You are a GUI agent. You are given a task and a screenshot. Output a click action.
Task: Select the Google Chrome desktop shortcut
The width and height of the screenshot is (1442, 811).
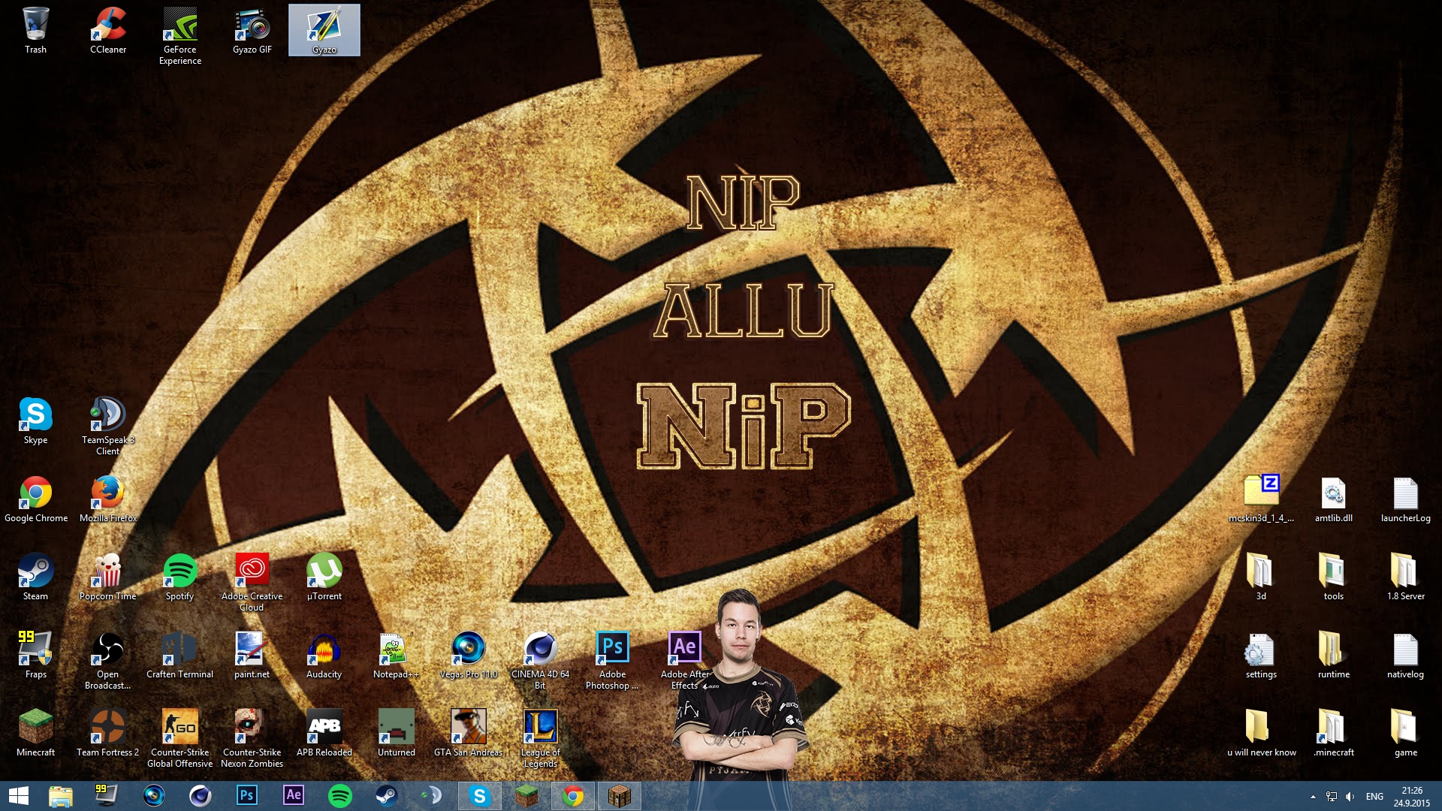point(35,499)
